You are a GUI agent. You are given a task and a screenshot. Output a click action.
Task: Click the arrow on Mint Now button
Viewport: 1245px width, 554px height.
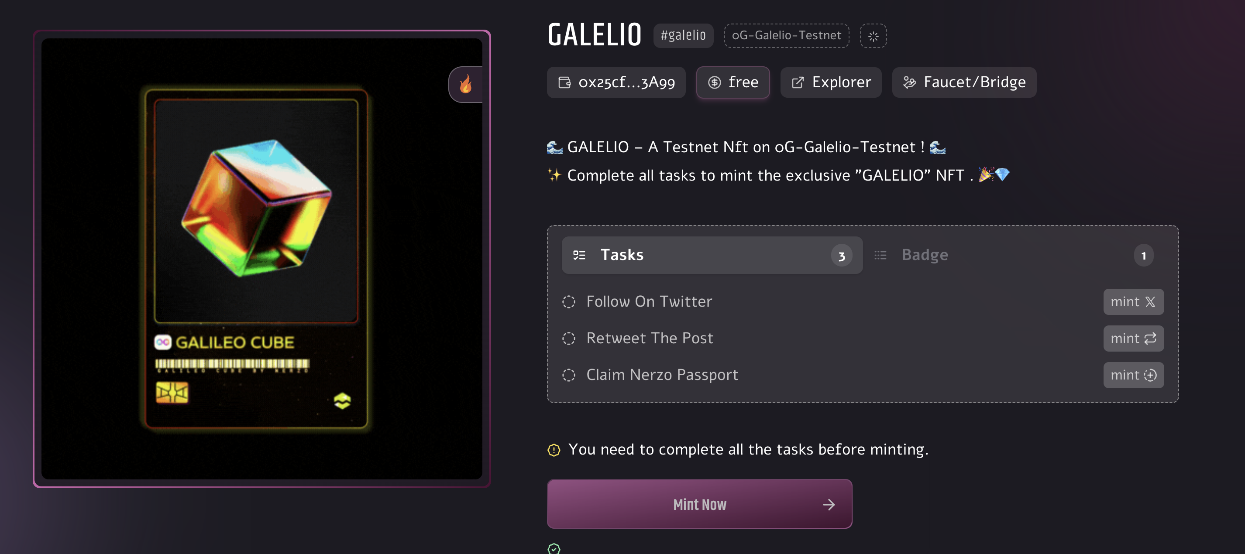(x=829, y=505)
